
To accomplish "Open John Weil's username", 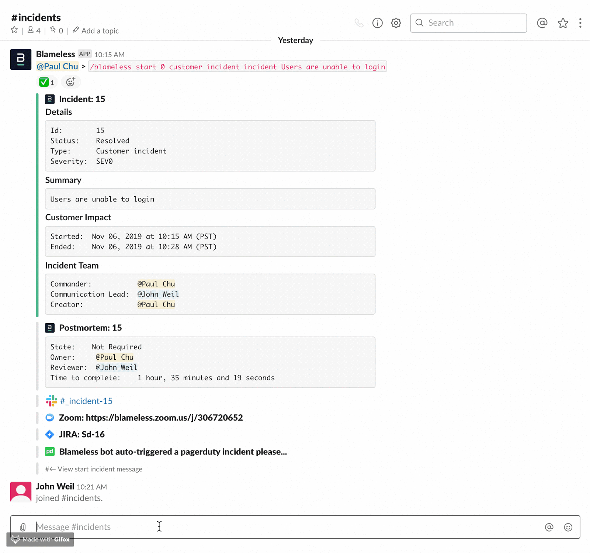I will coord(55,486).
